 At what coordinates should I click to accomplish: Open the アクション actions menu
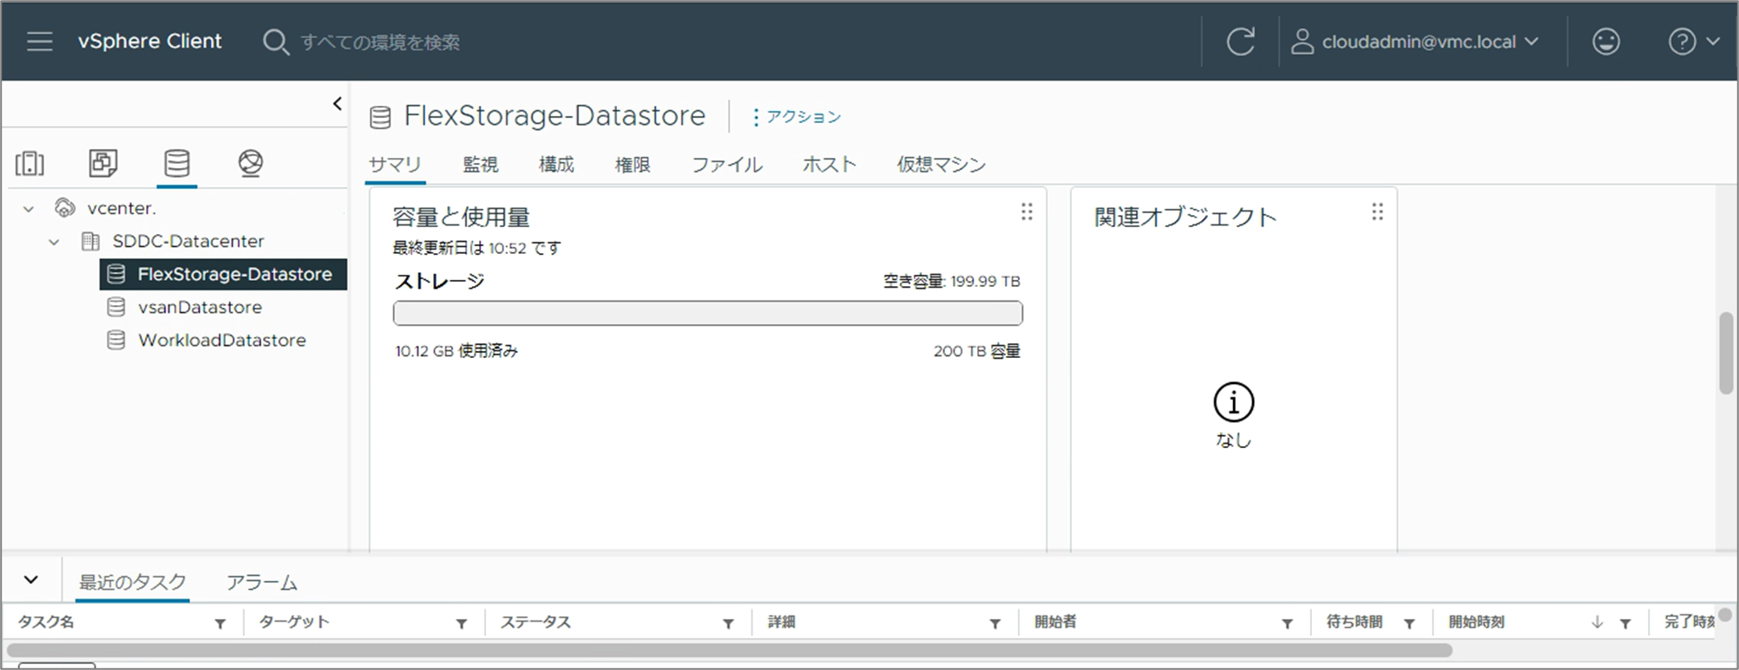pos(797,116)
